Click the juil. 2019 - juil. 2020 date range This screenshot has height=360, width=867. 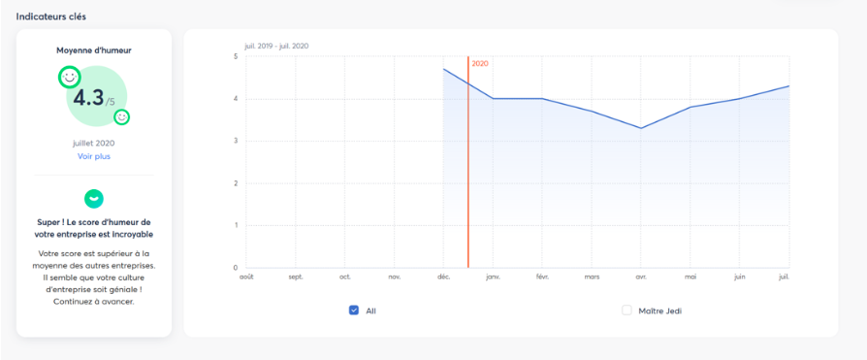coord(276,46)
